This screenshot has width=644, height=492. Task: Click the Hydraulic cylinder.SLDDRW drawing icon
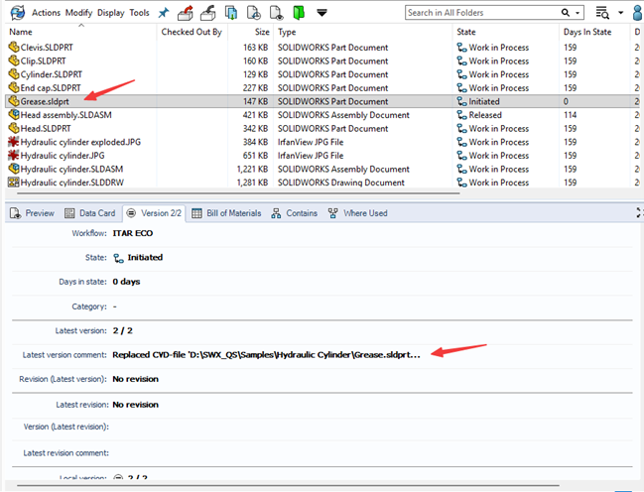pyautogui.click(x=14, y=183)
